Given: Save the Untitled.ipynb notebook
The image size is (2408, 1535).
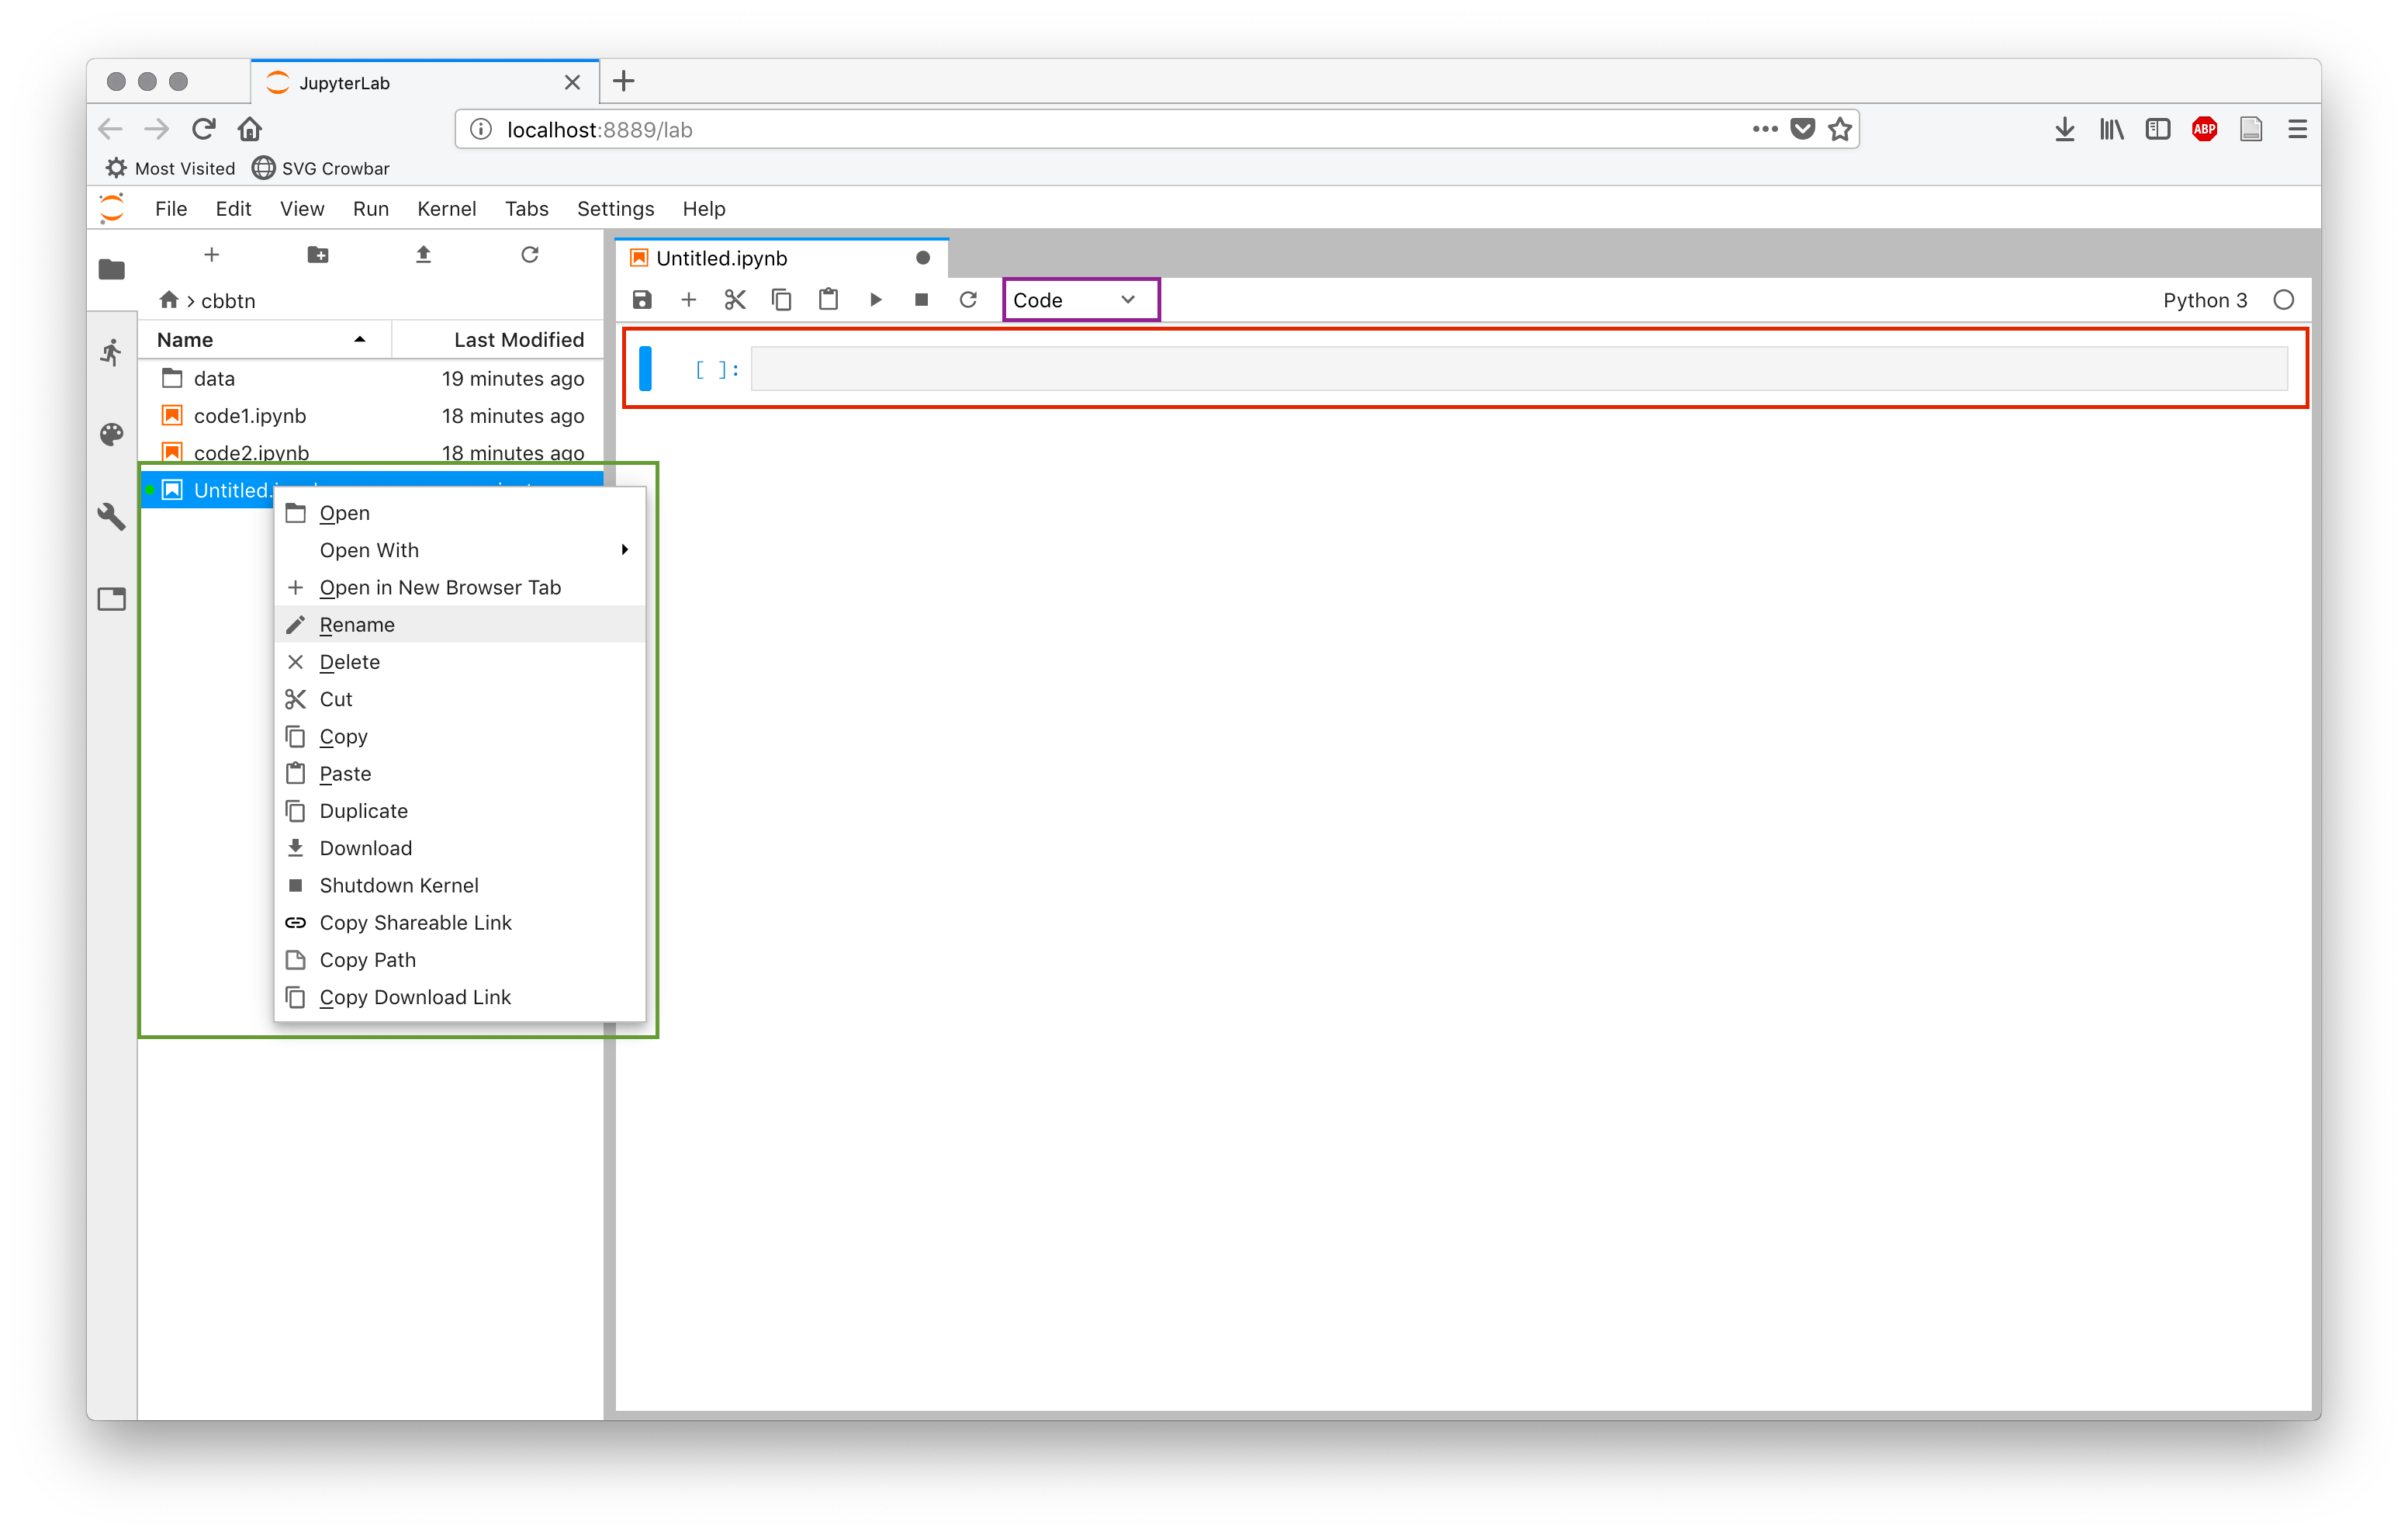Looking at the screenshot, I should [x=641, y=300].
